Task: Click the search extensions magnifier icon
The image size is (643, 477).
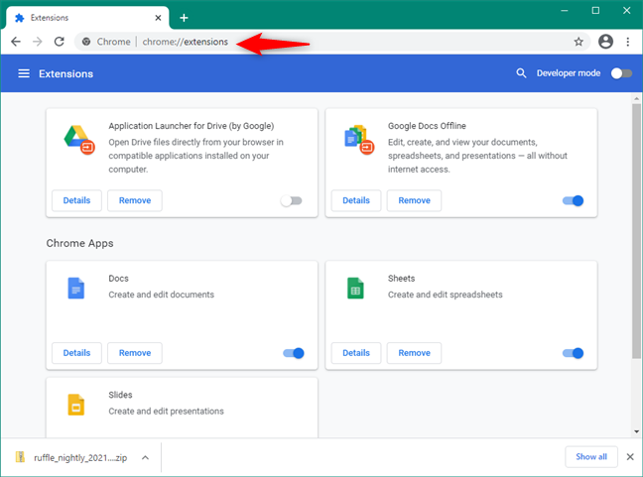Action: [x=522, y=73]
